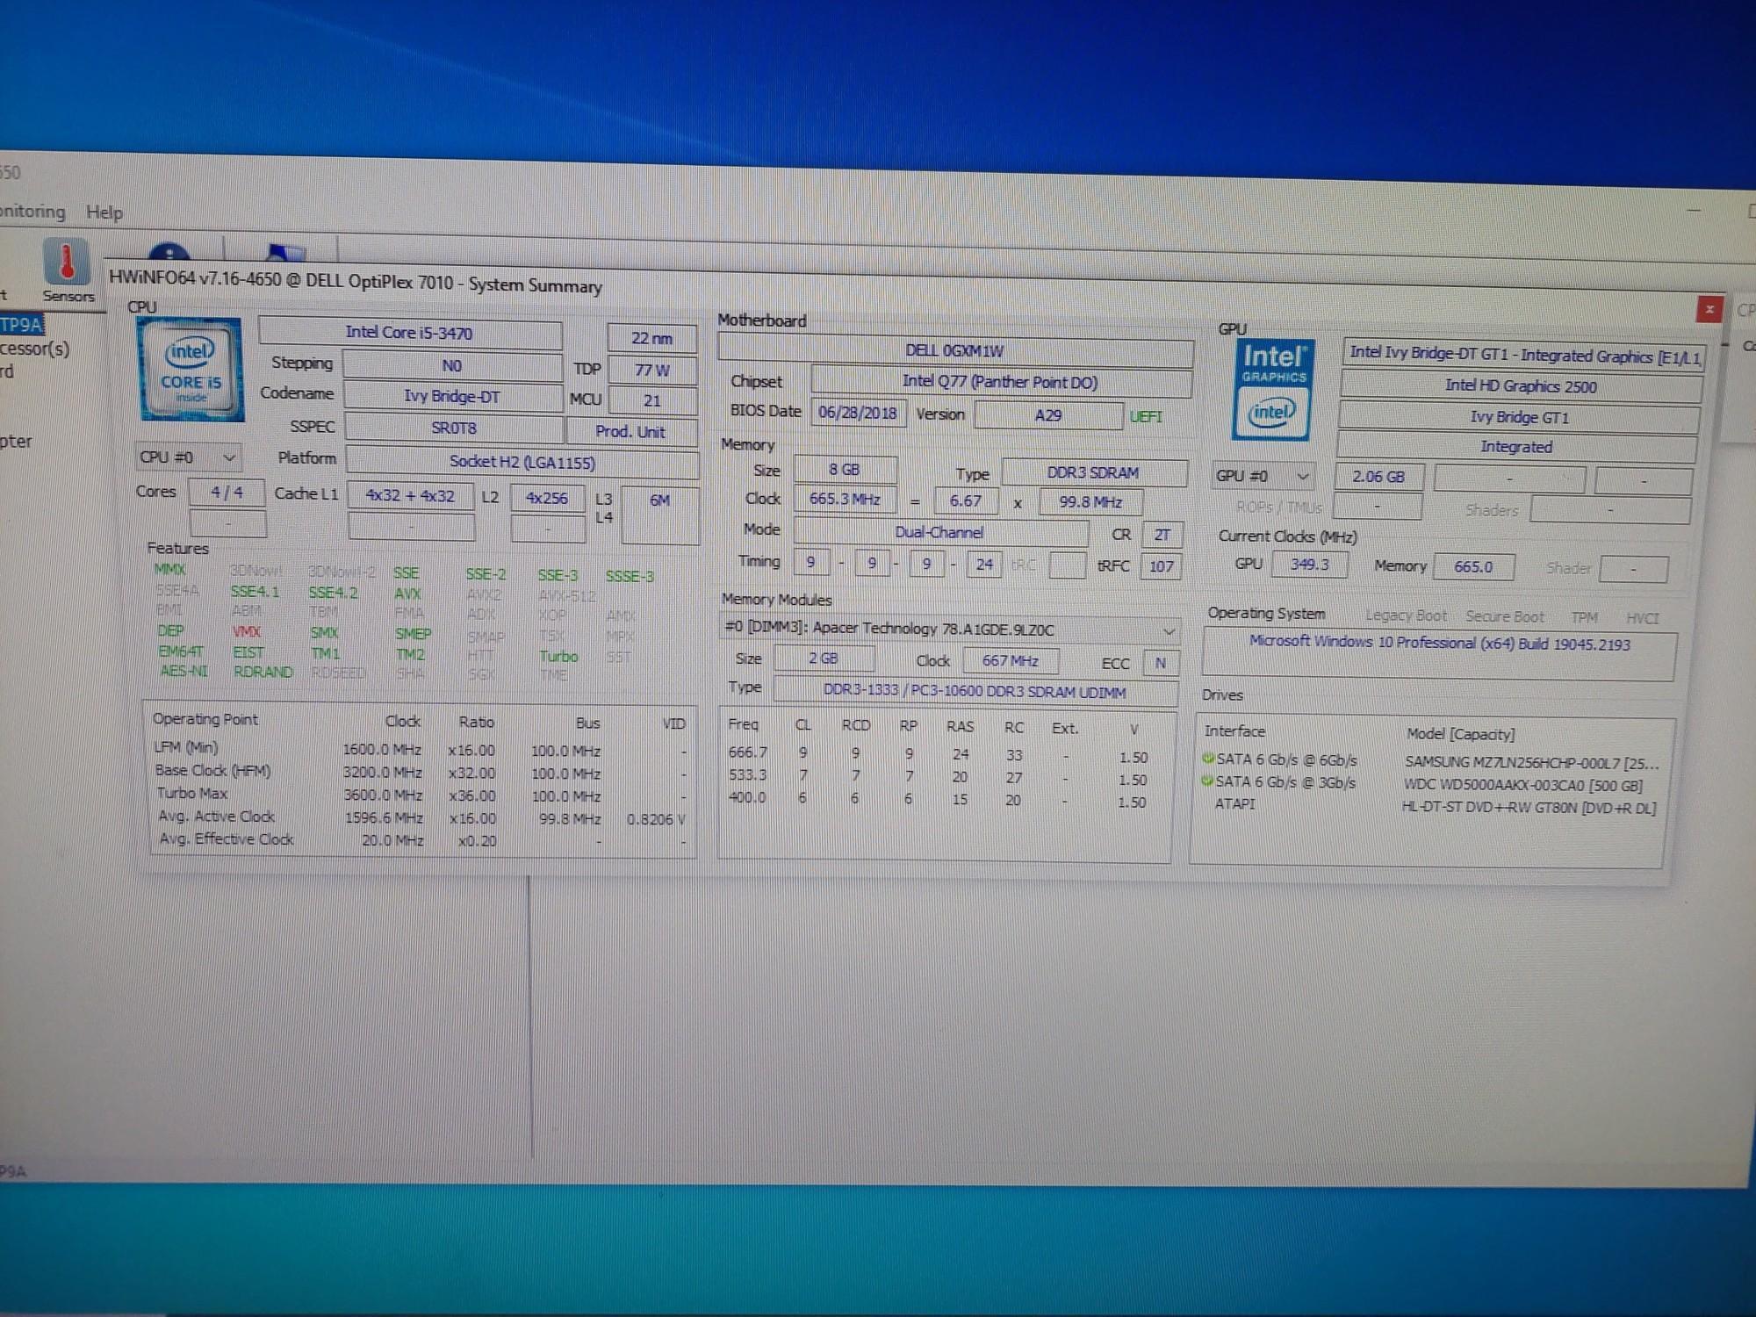This screenshot has width=1756, height=1317.
Task: Click the TPM indicator label
Action: [1585, 618]
